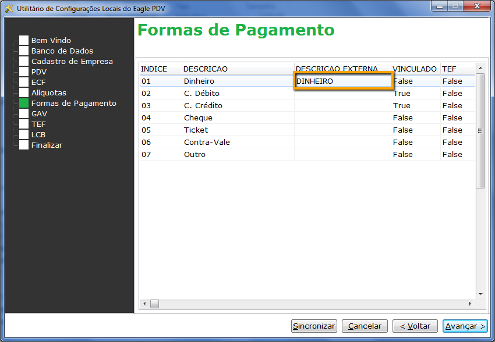Click index cell 07

pos(161,155)
